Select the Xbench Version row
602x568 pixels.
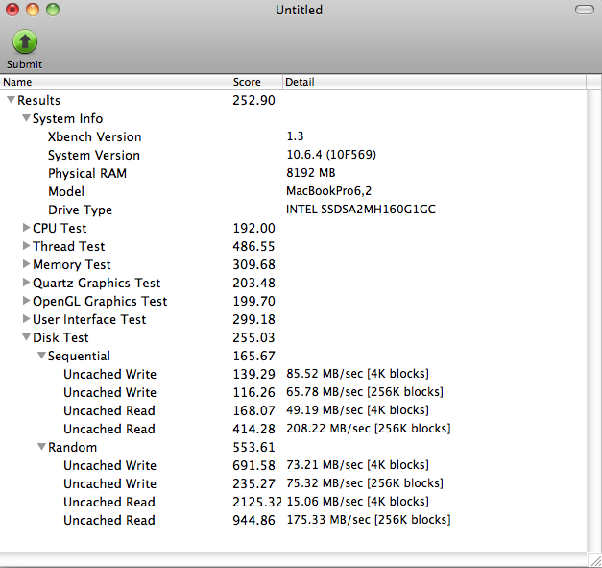(294, 136)
